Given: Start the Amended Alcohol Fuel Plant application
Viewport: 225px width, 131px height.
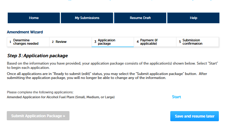Looking at the screenshot, I should pyautogui.click(x=176, y=97).
